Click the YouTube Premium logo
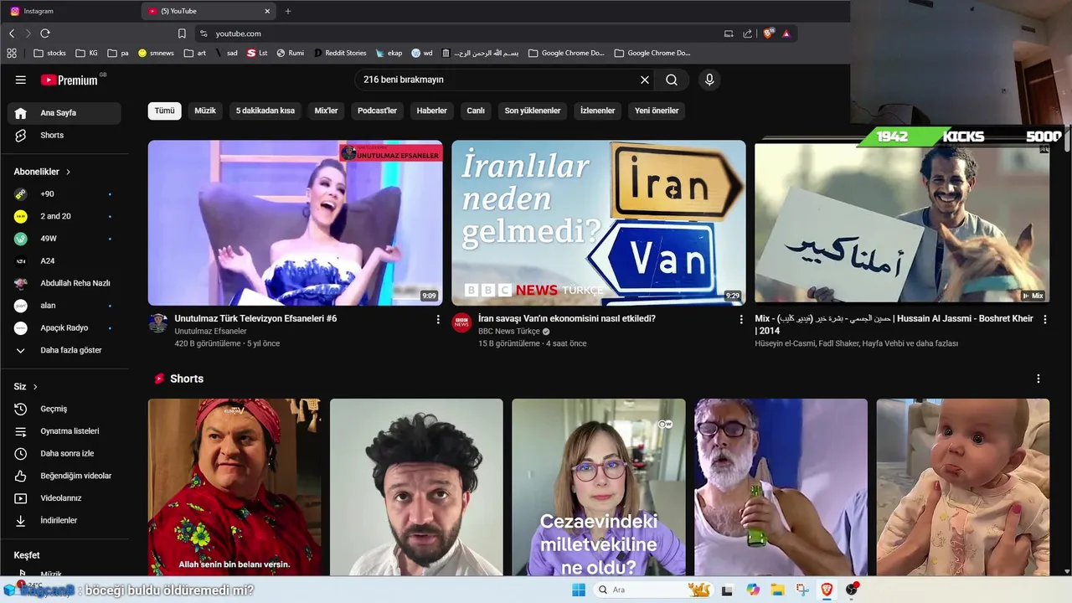The width and height of the screenshot is (1072, 603). click(70, 80)
